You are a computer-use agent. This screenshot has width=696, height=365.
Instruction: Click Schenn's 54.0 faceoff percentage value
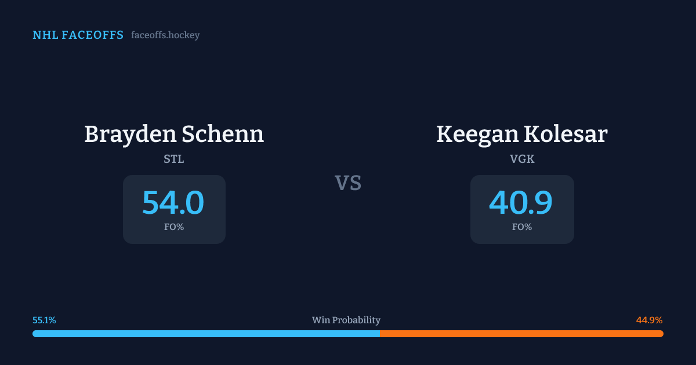click(x=173, y=203)
